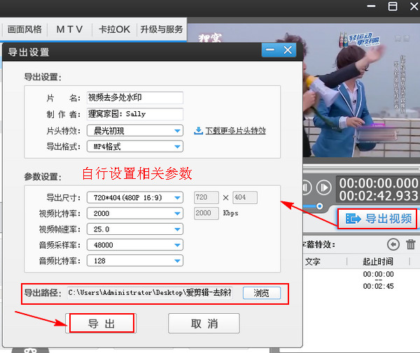Minimize the 导出设置 dialog
The width and height of the screenshot is (420, 353).
[270, 50]
